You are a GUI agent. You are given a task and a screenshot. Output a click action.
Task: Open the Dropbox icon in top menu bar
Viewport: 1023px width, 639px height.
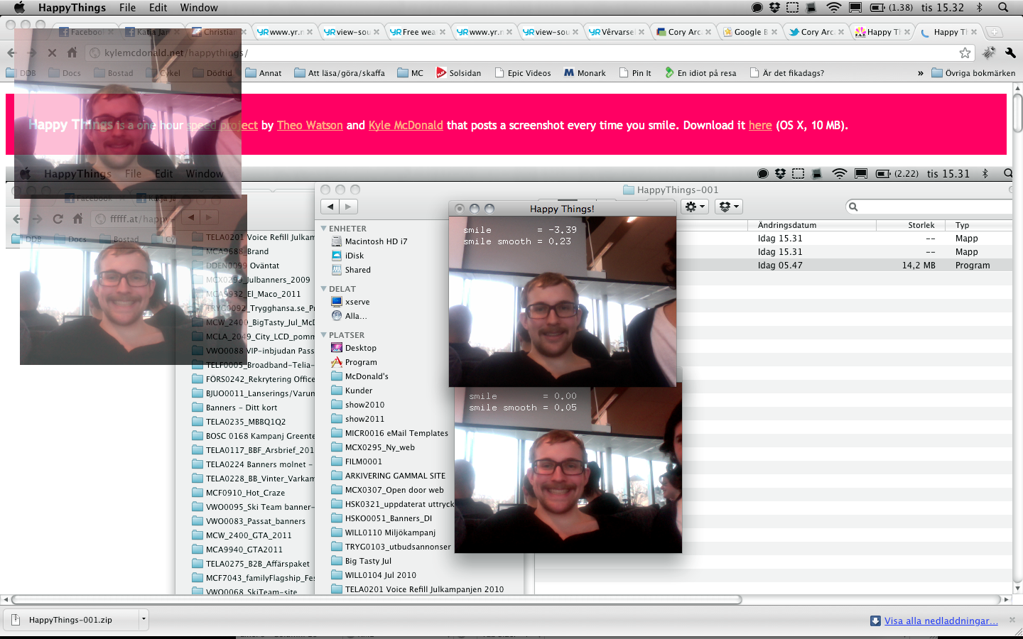pos(775,8)
